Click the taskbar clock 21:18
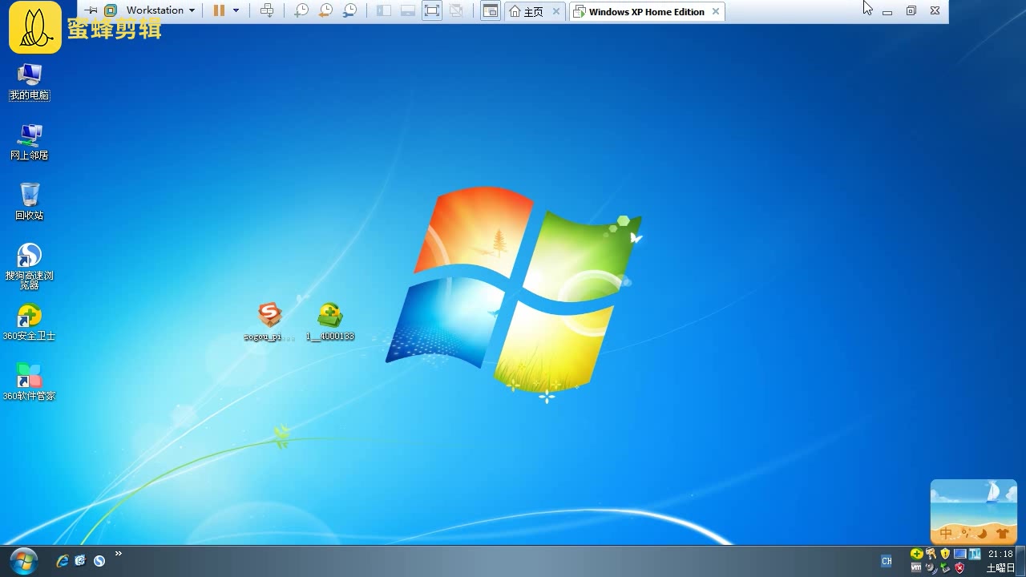Screen dimensions: 1026x577 pos(1000,554)
